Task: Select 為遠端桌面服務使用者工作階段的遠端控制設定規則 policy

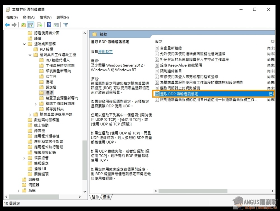Action: pos(202,82)
